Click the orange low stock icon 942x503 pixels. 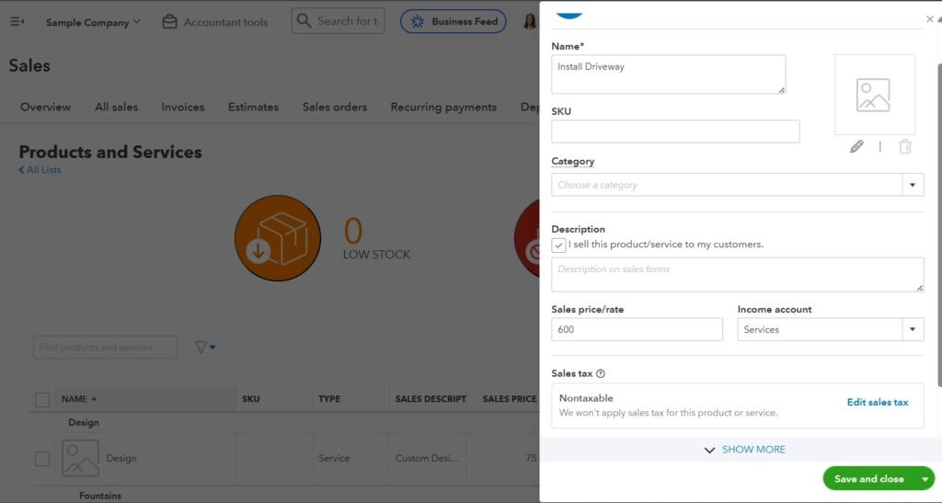click(x=277, y=238)
